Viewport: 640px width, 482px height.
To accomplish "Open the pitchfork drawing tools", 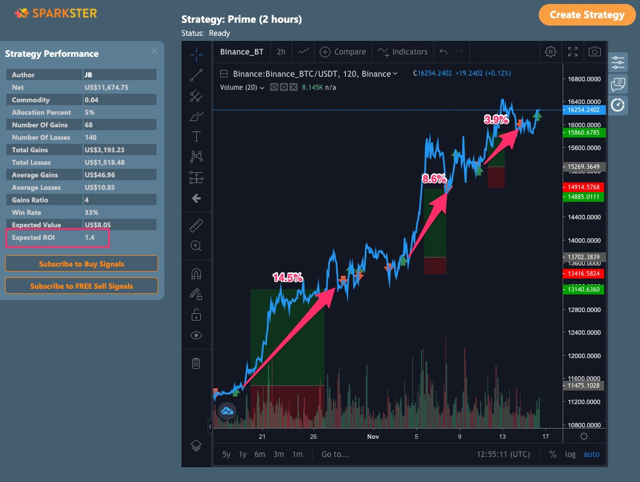I will pyautogui.click(x=196, y=96).
